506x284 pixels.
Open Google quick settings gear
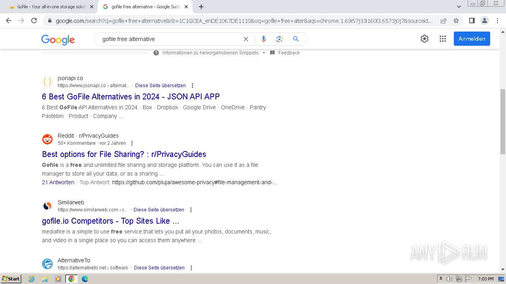point(425,39)
